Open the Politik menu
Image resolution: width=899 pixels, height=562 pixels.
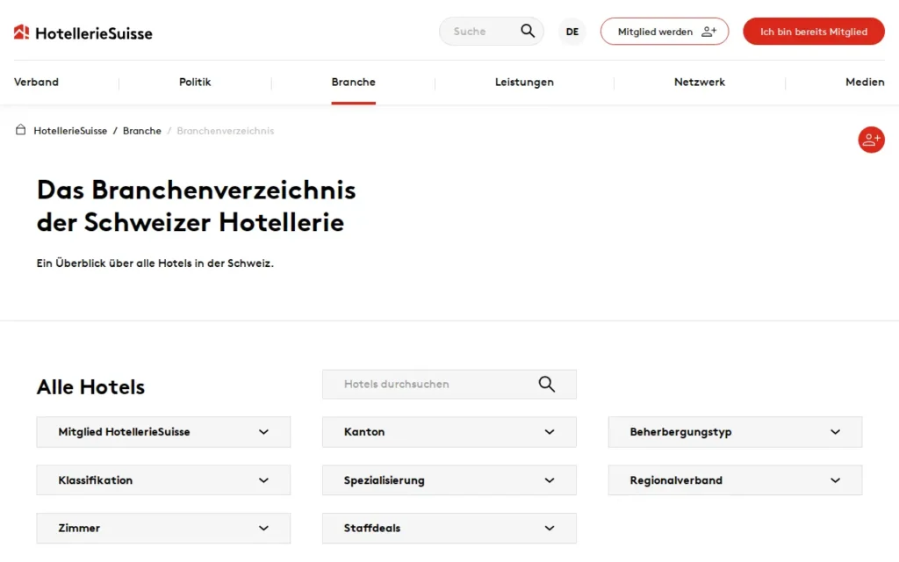pyautogui.click(x=195, y=82)
